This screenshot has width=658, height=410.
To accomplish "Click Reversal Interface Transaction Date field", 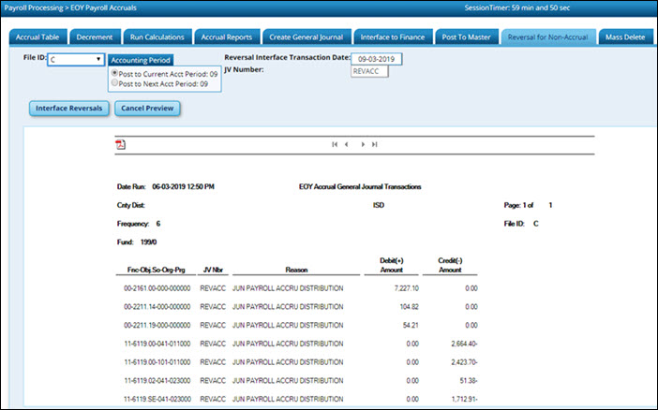I will [377, 58].
